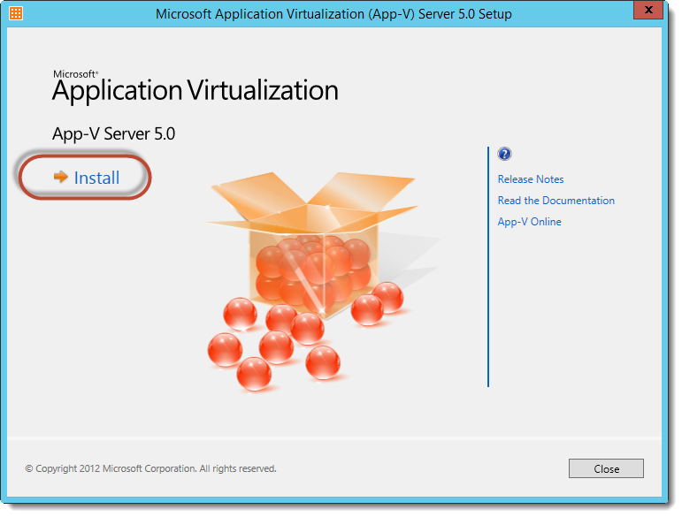
Task: Click the window title 'Microsoft Application Virtualization (App-V) Server 5.0 Setup'
Action: (x=333, y=14)
